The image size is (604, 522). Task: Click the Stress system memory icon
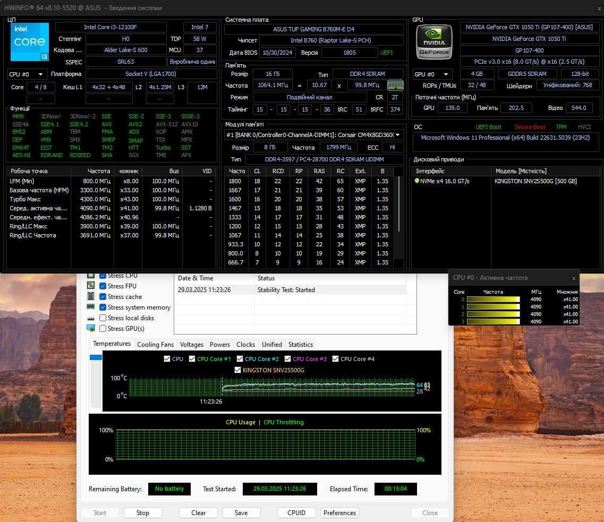point(91,307)
